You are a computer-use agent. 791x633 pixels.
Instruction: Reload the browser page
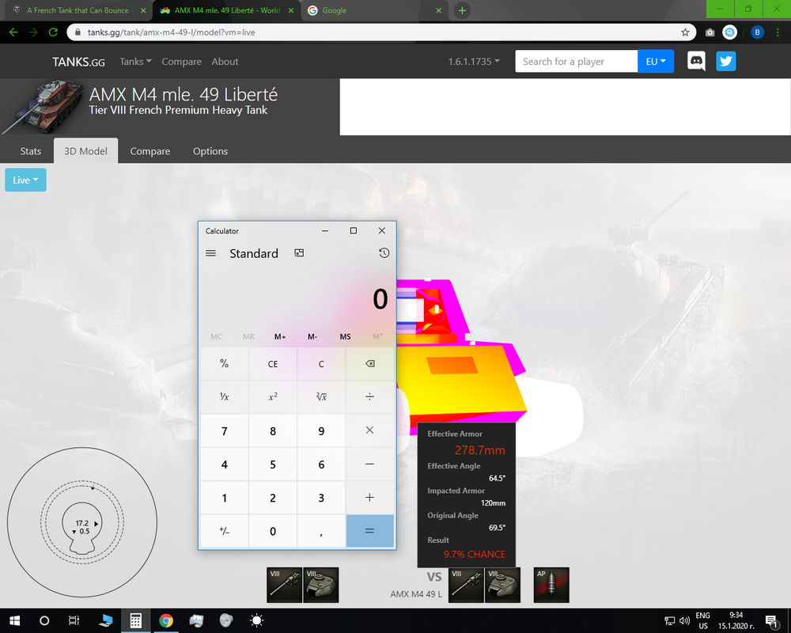(53, 32)
